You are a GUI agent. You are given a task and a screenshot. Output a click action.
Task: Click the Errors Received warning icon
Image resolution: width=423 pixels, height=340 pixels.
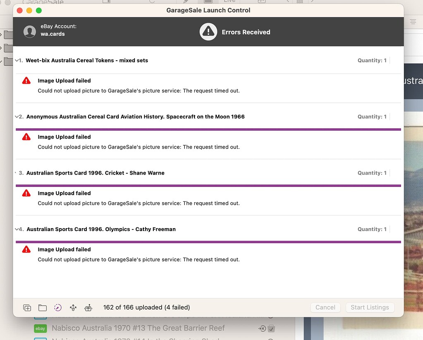pyautogui.click(x=208, y=32)
